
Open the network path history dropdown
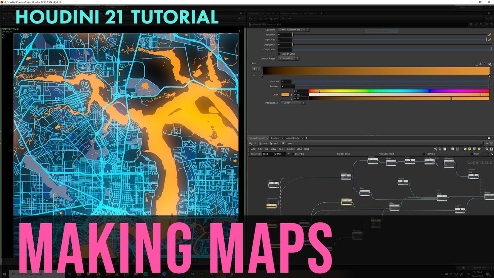point(481,143)
